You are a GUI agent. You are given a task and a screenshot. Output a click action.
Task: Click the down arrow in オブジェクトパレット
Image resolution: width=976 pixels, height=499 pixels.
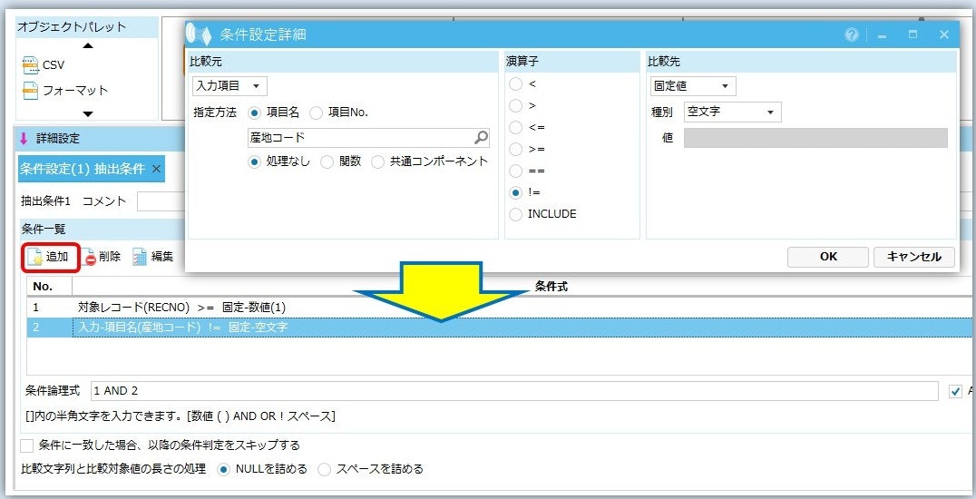click(x=88, y=114)
